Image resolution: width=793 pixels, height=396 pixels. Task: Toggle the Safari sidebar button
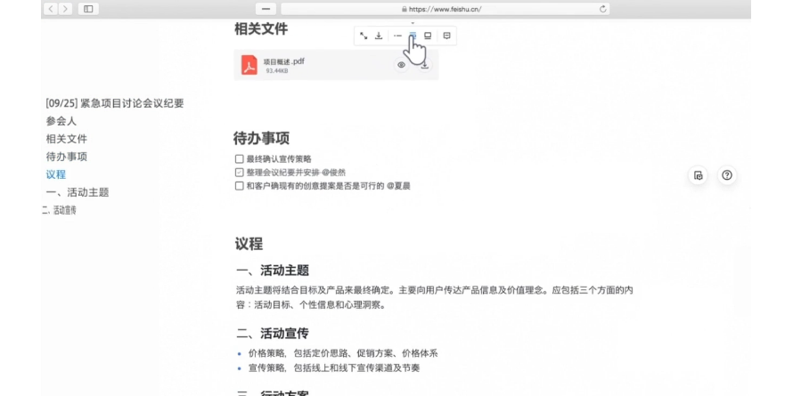click(x=88, y=8)
